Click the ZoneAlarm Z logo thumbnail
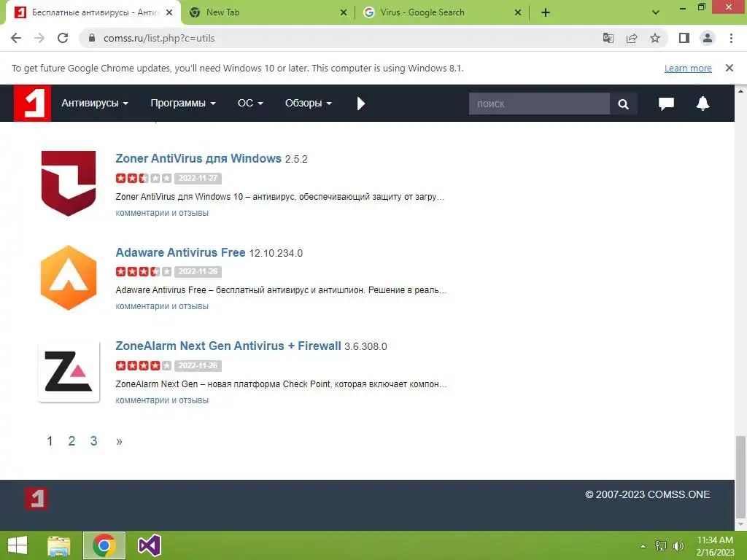The height and width of the screenshot is (560, 747). pos(69,371)
